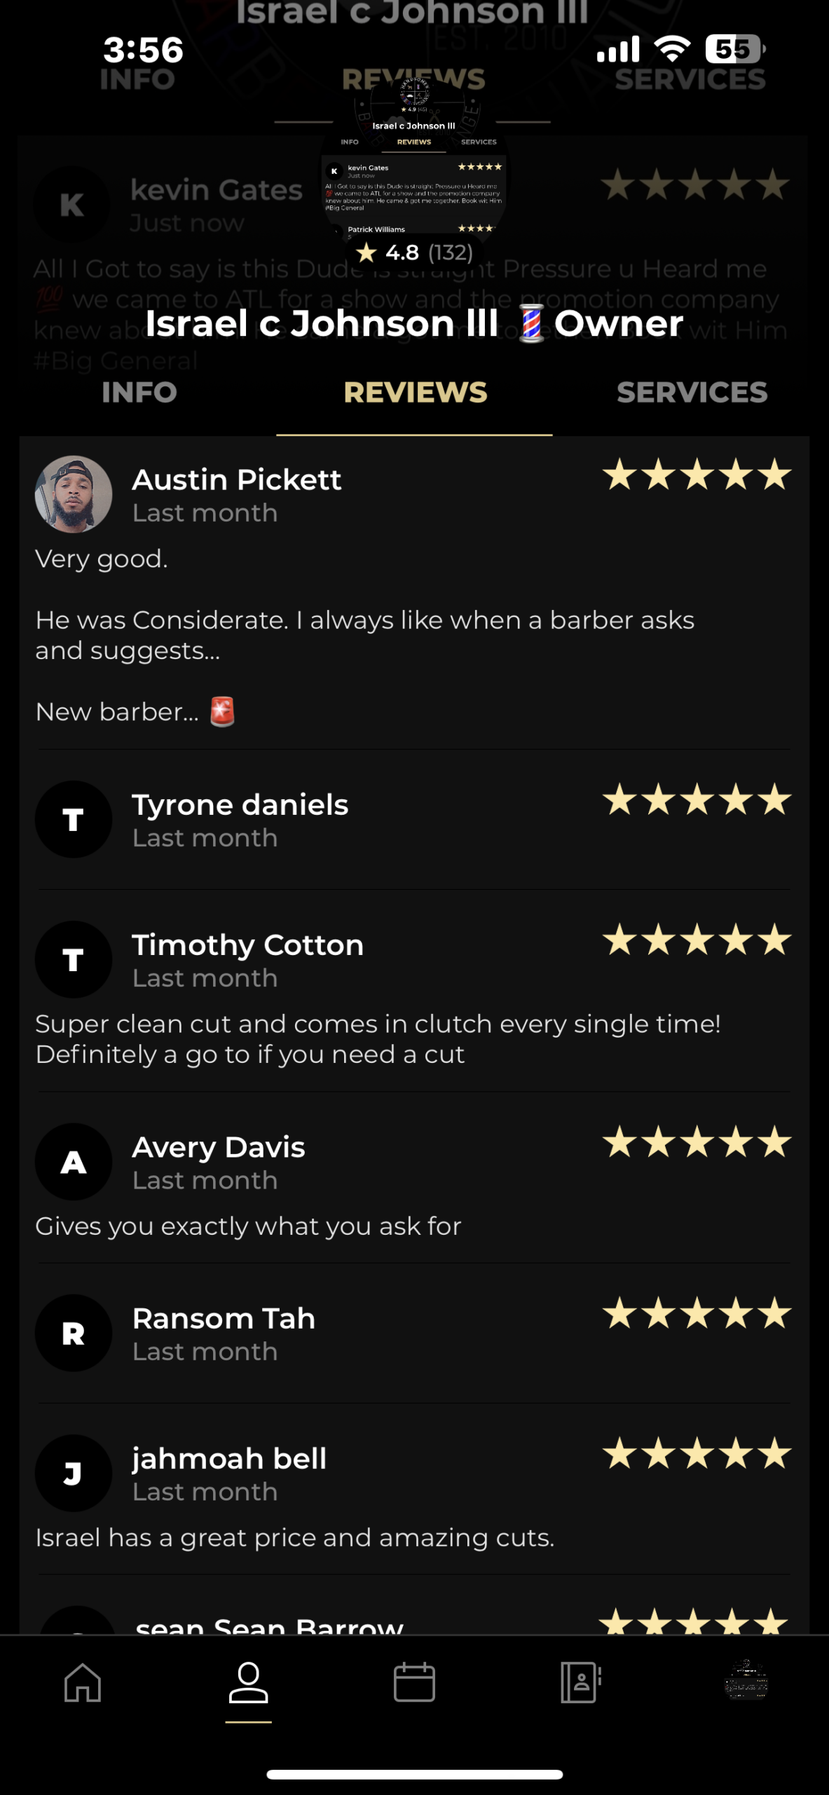
Task: Tap jahmoah bell's review text
Action: (295, 1538)
